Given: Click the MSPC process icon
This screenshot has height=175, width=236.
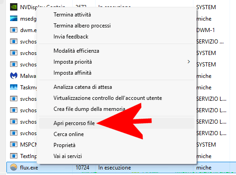Looking at the screenshot, I should 14,144.
